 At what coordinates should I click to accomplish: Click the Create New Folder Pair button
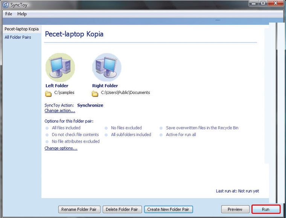point(168,209)
